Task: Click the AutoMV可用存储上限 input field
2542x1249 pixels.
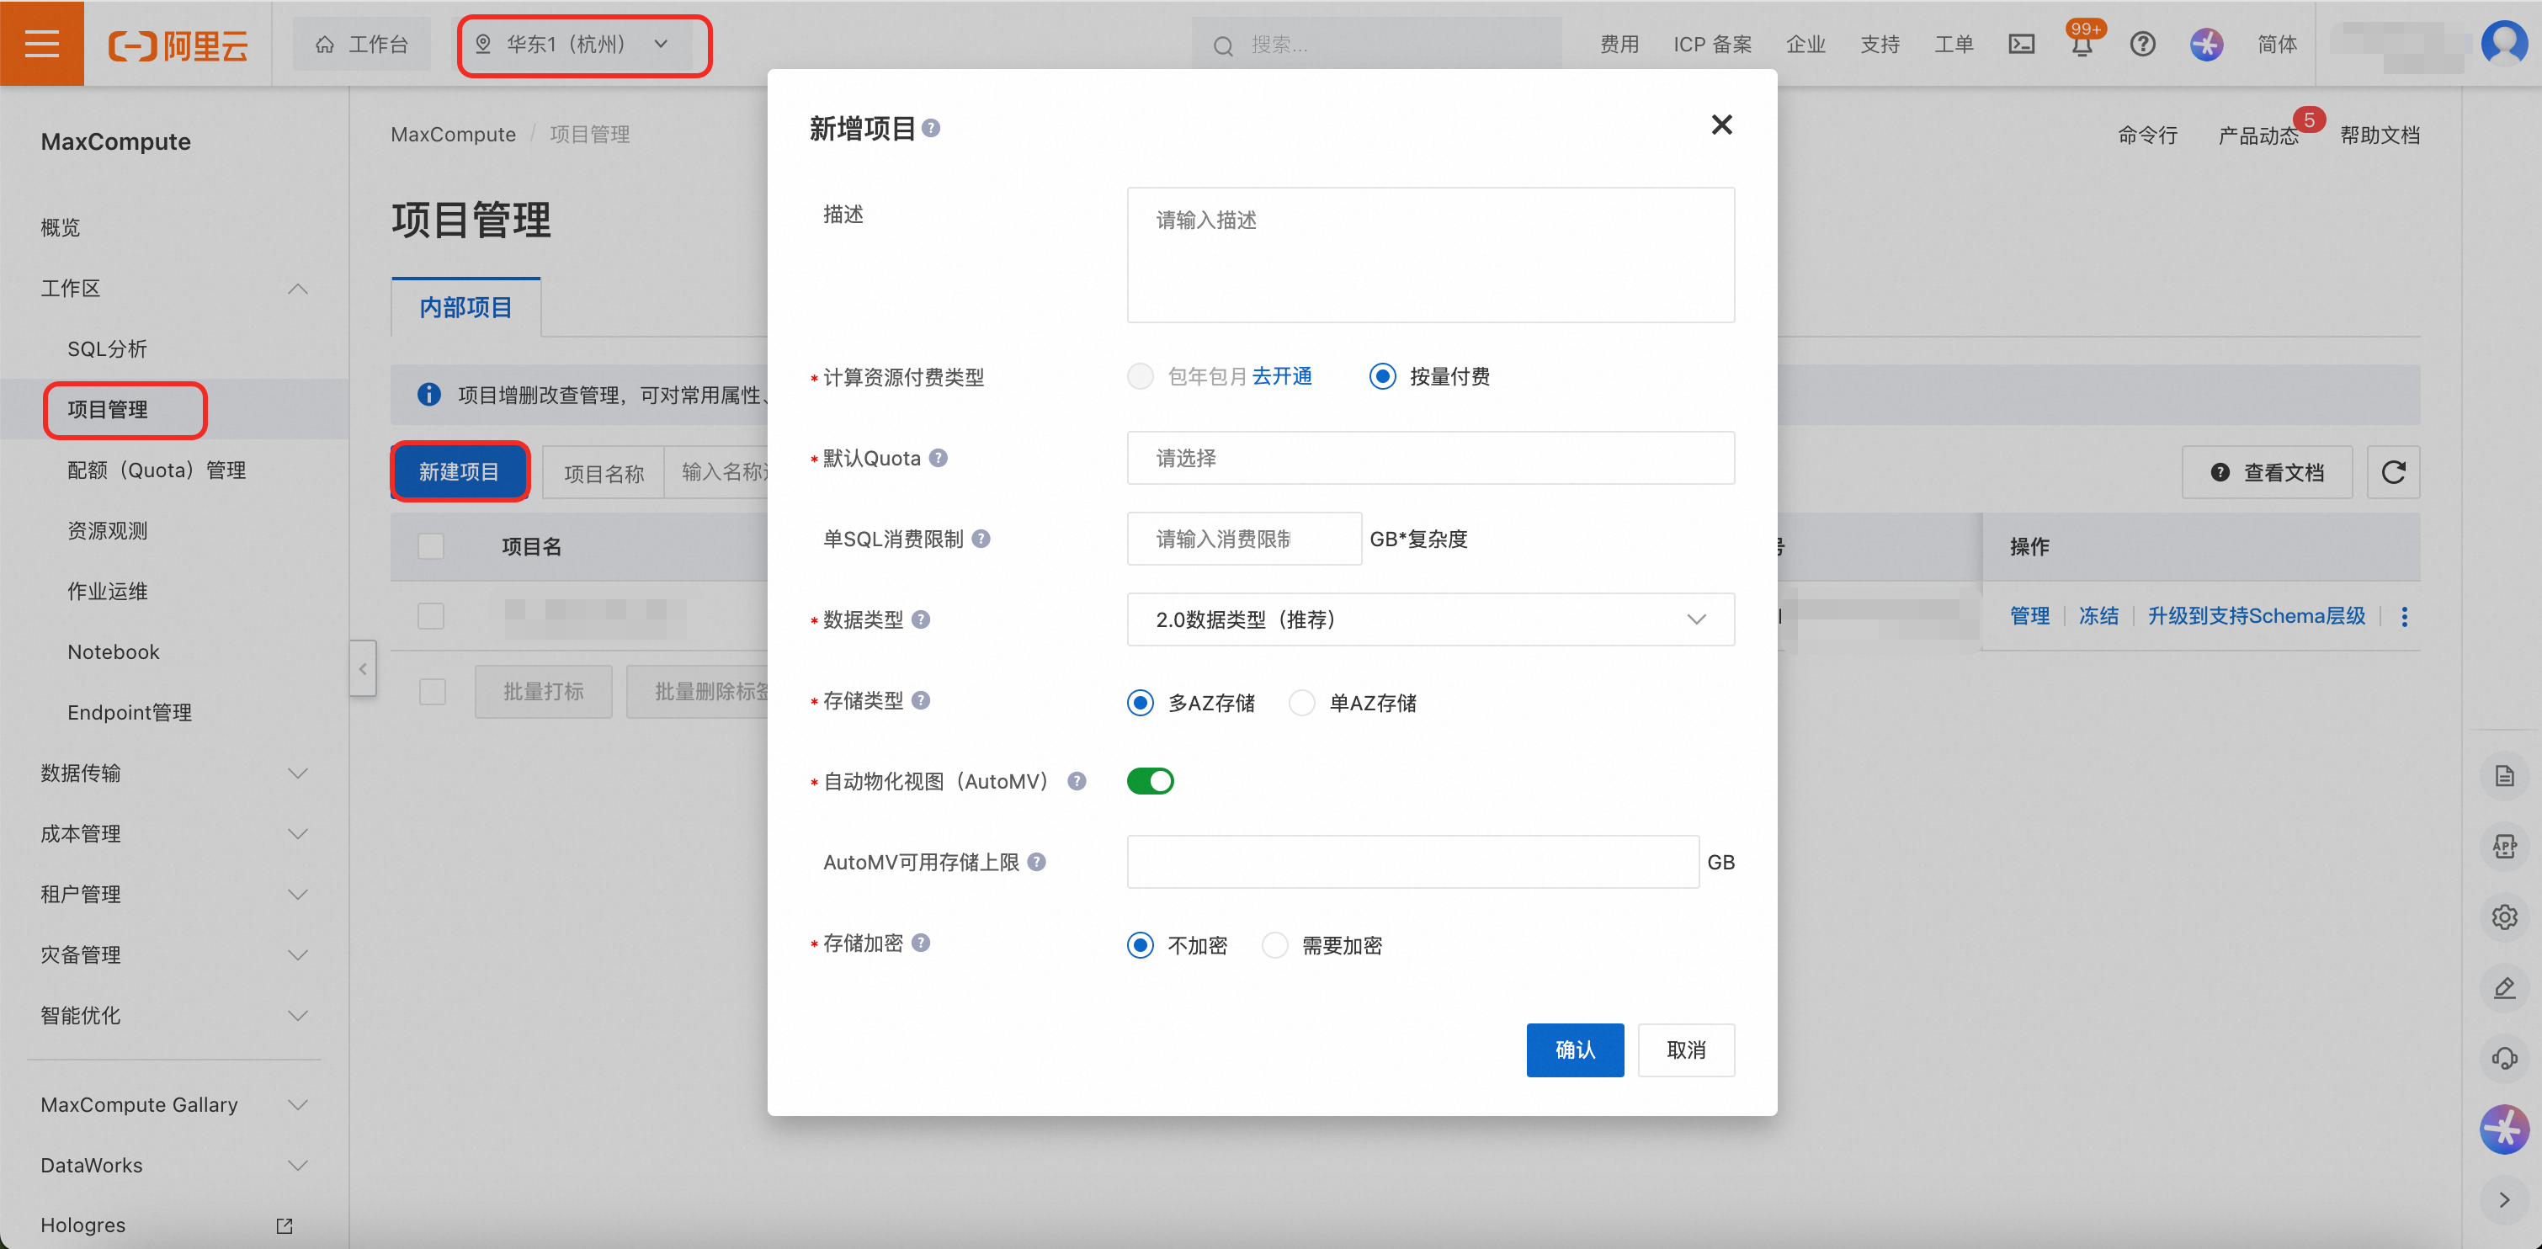Action: (1413, 862)
